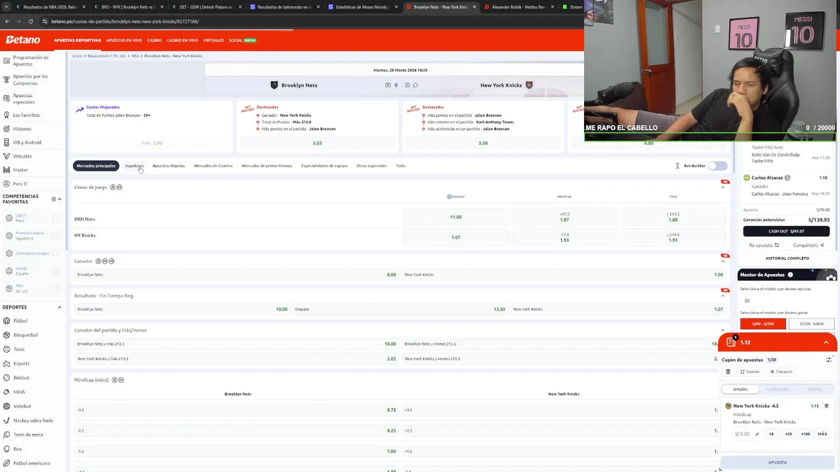
Task: Collapse the Deportes section
Action: 60,307
